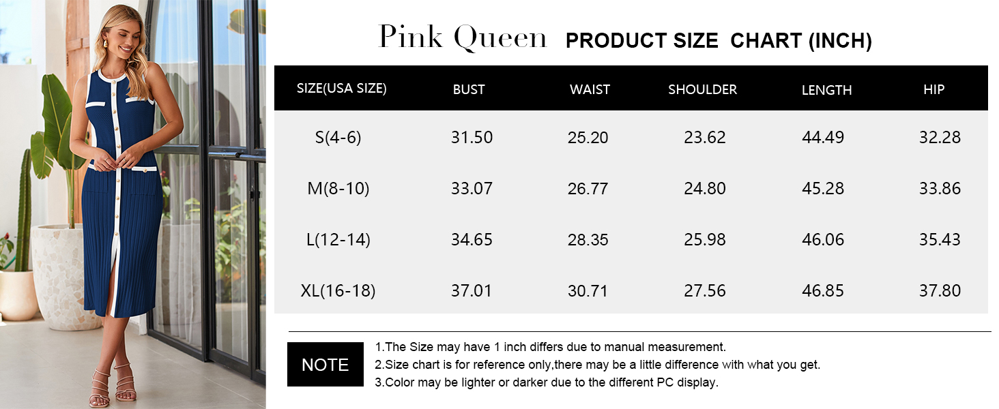Click the waist value 26.77
The width and height of the screenshot is (999, 409).
(588, 188)
